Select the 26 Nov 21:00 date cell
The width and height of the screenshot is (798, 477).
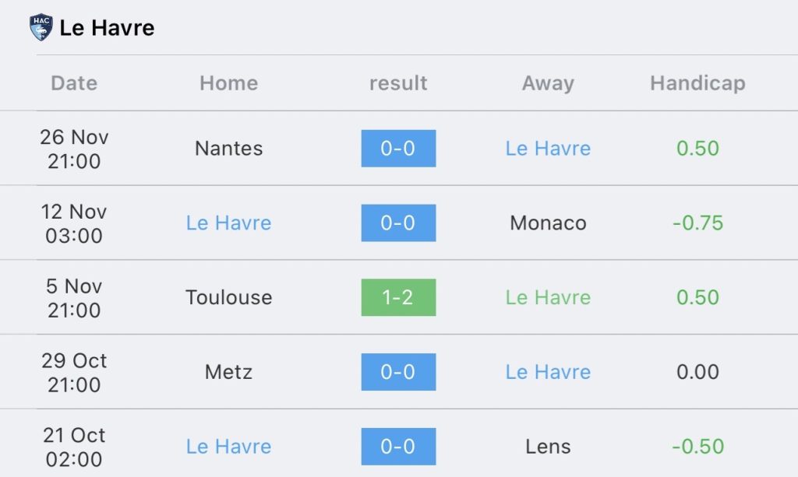tap(74, 149)
